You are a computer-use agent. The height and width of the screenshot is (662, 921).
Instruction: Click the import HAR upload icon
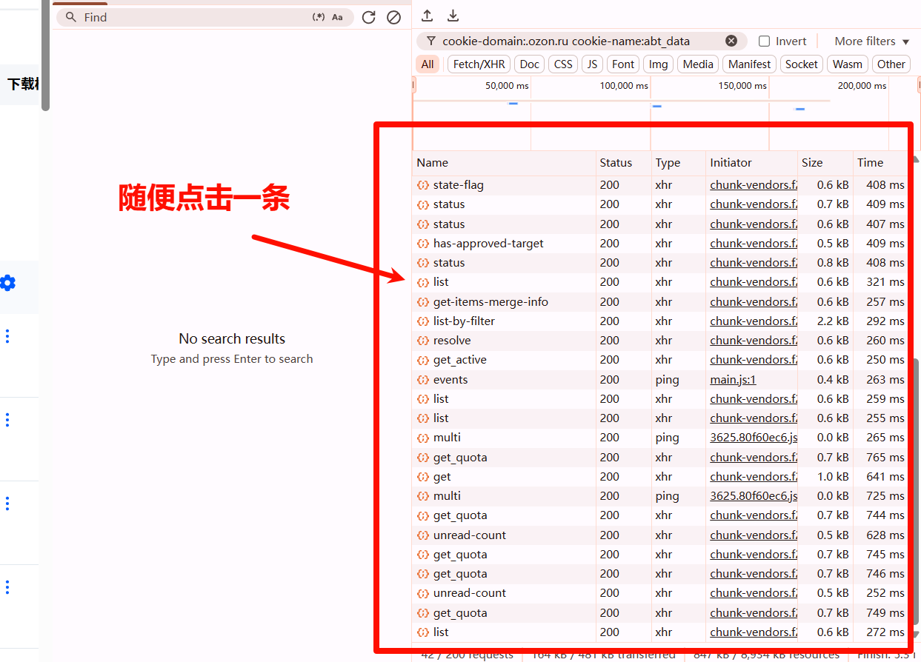coord(427,16)
